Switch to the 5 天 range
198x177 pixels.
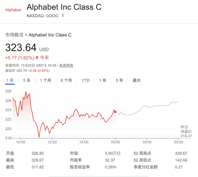[x=27, y=80]
